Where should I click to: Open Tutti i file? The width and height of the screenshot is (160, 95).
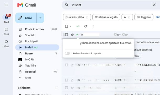click(37, 66)
